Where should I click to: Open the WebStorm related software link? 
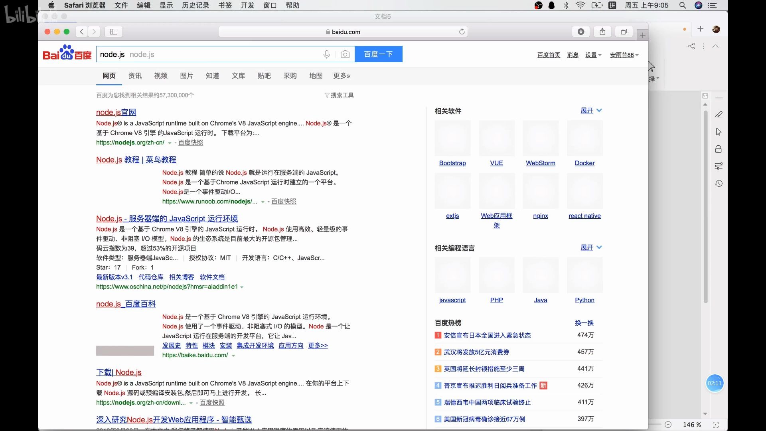(x=541, y=163)
